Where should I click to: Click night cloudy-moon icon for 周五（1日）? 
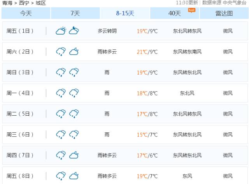coord(74,31)
